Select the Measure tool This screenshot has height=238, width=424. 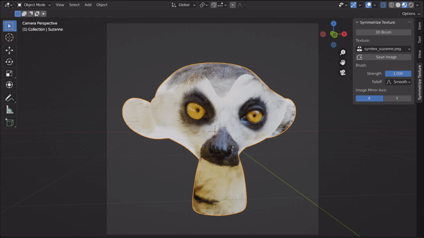point(10,110)
